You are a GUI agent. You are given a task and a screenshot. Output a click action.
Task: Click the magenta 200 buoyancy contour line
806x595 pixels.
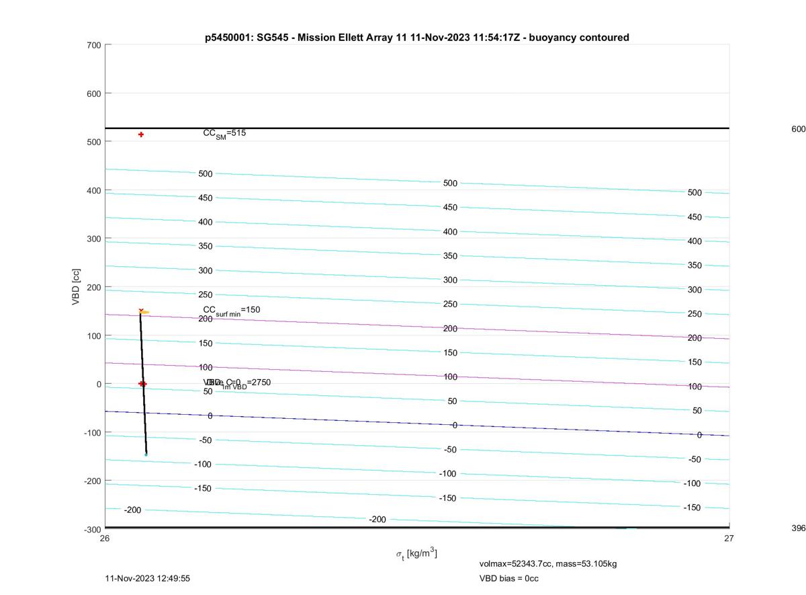tap(416, 327)
